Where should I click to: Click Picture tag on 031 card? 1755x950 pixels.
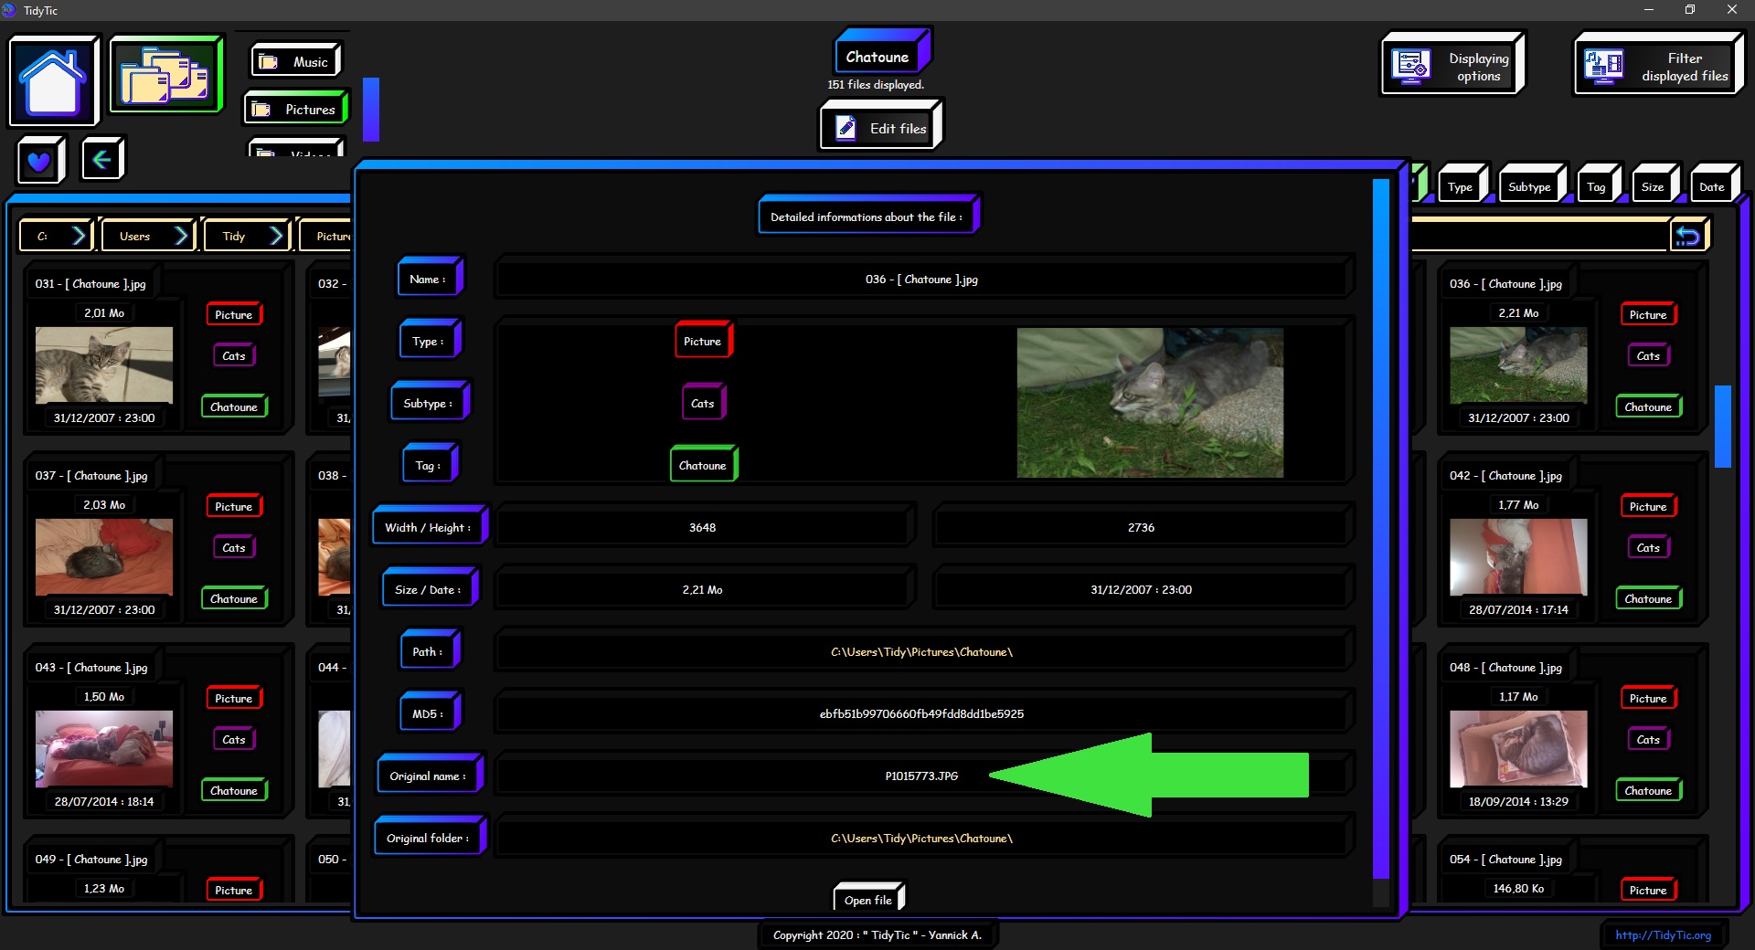234,314
